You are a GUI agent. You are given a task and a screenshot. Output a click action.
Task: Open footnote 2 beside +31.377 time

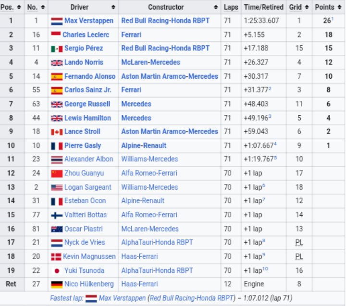pyautogui.click(x=270, y=88)
